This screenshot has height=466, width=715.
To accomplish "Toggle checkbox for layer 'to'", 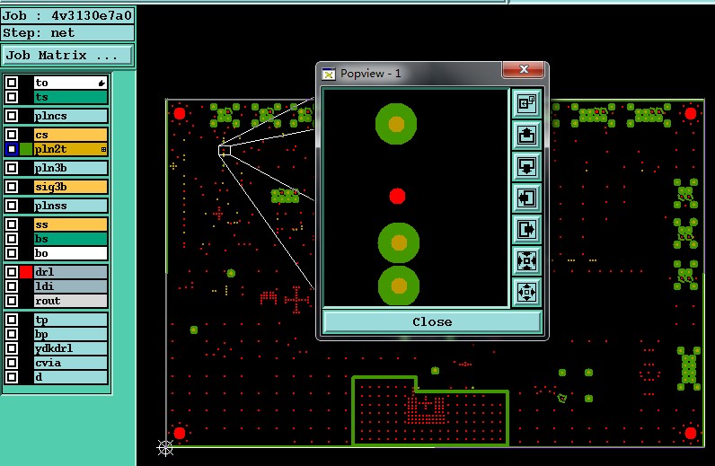I will (x=12, y=83).
